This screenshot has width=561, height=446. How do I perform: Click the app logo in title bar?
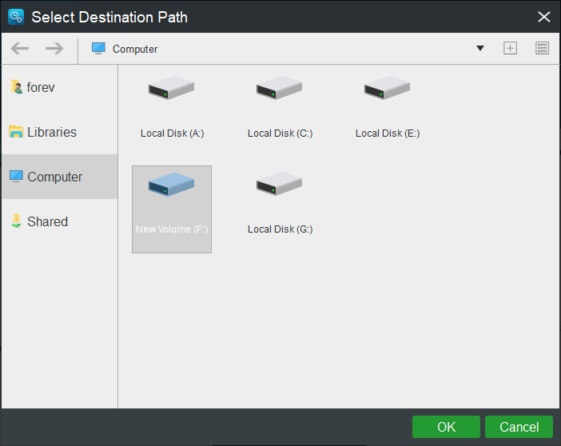click(16, 17)
